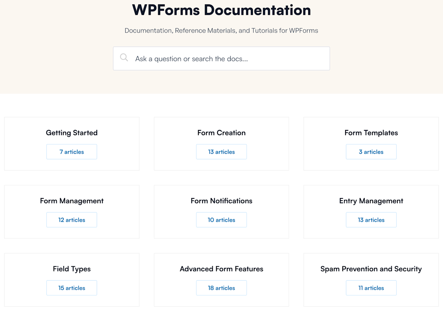Click the Form Creation heading
Viewport: 443px width, 311px height.
click(x=221, y=133)
